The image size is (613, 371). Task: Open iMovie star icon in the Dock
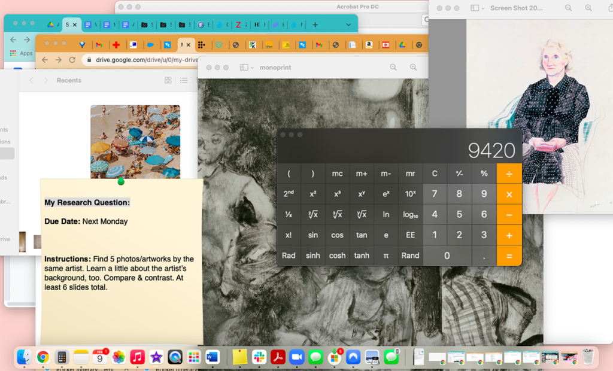click(156, 357)
